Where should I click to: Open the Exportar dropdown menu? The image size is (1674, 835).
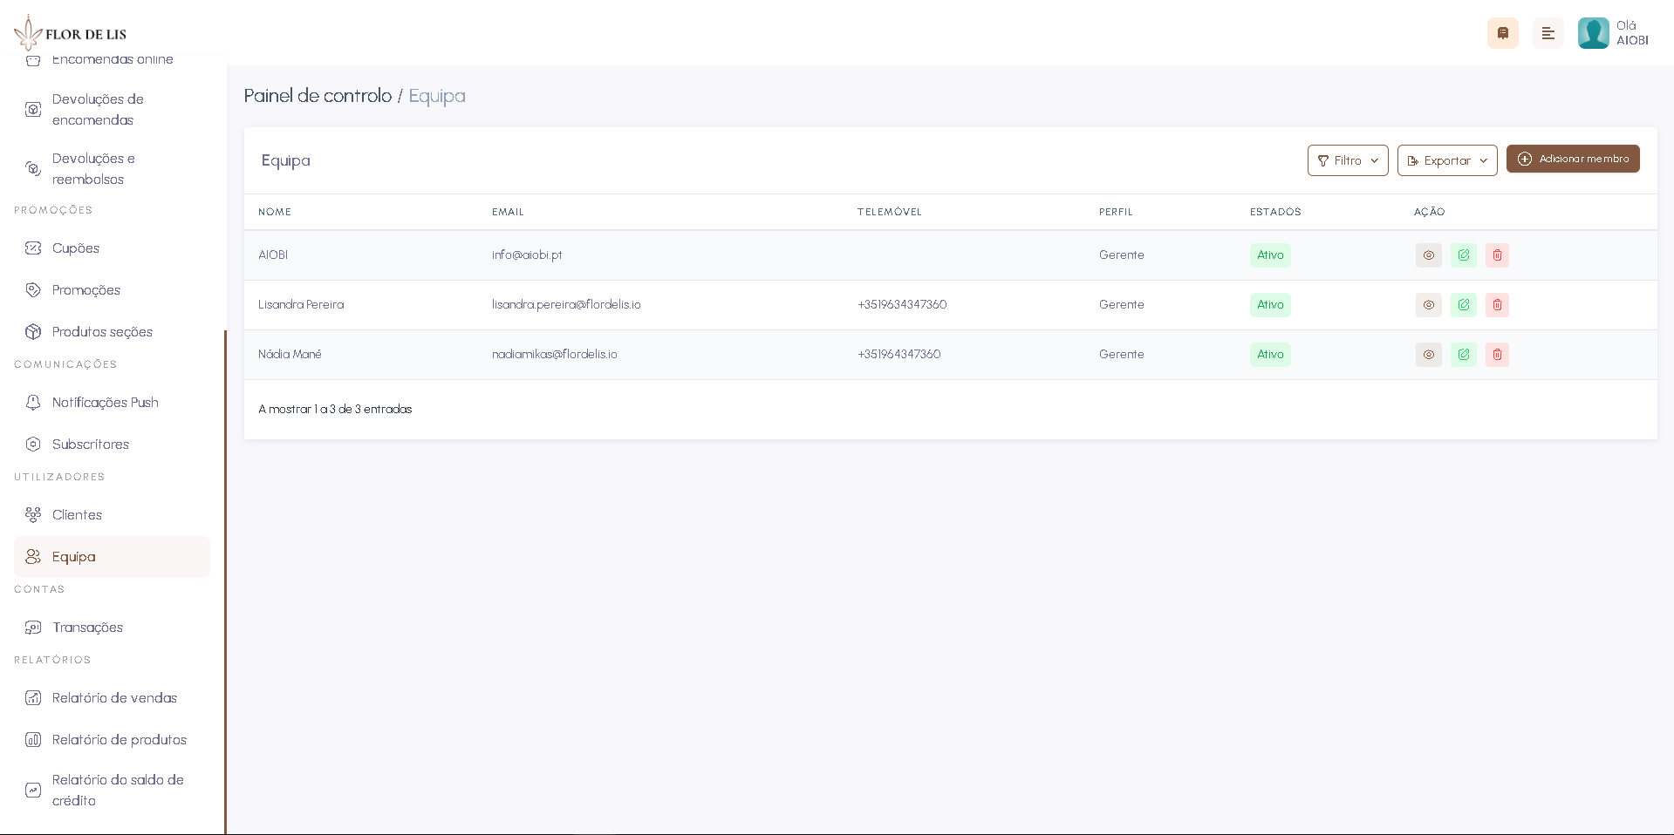tap(1446, 160)
